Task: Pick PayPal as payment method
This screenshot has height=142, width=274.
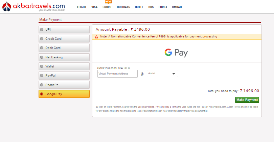Action: tap(64, 76)
